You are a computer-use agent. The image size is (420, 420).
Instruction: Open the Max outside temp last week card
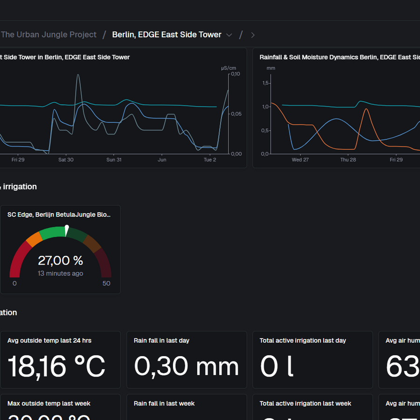point(61,407)
